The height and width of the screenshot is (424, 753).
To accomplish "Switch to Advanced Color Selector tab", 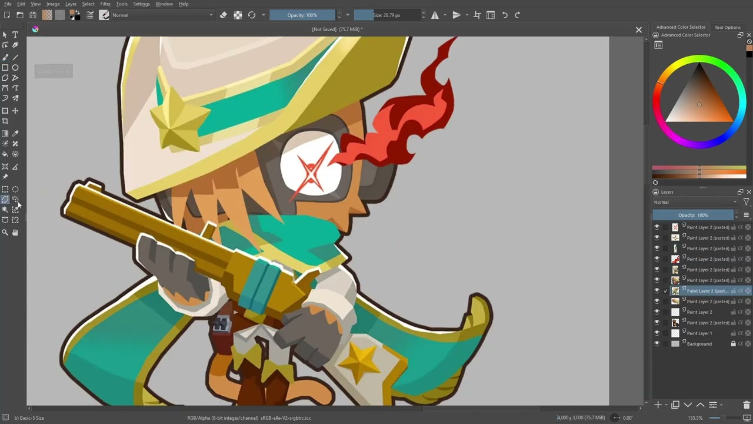I will 681,27.
